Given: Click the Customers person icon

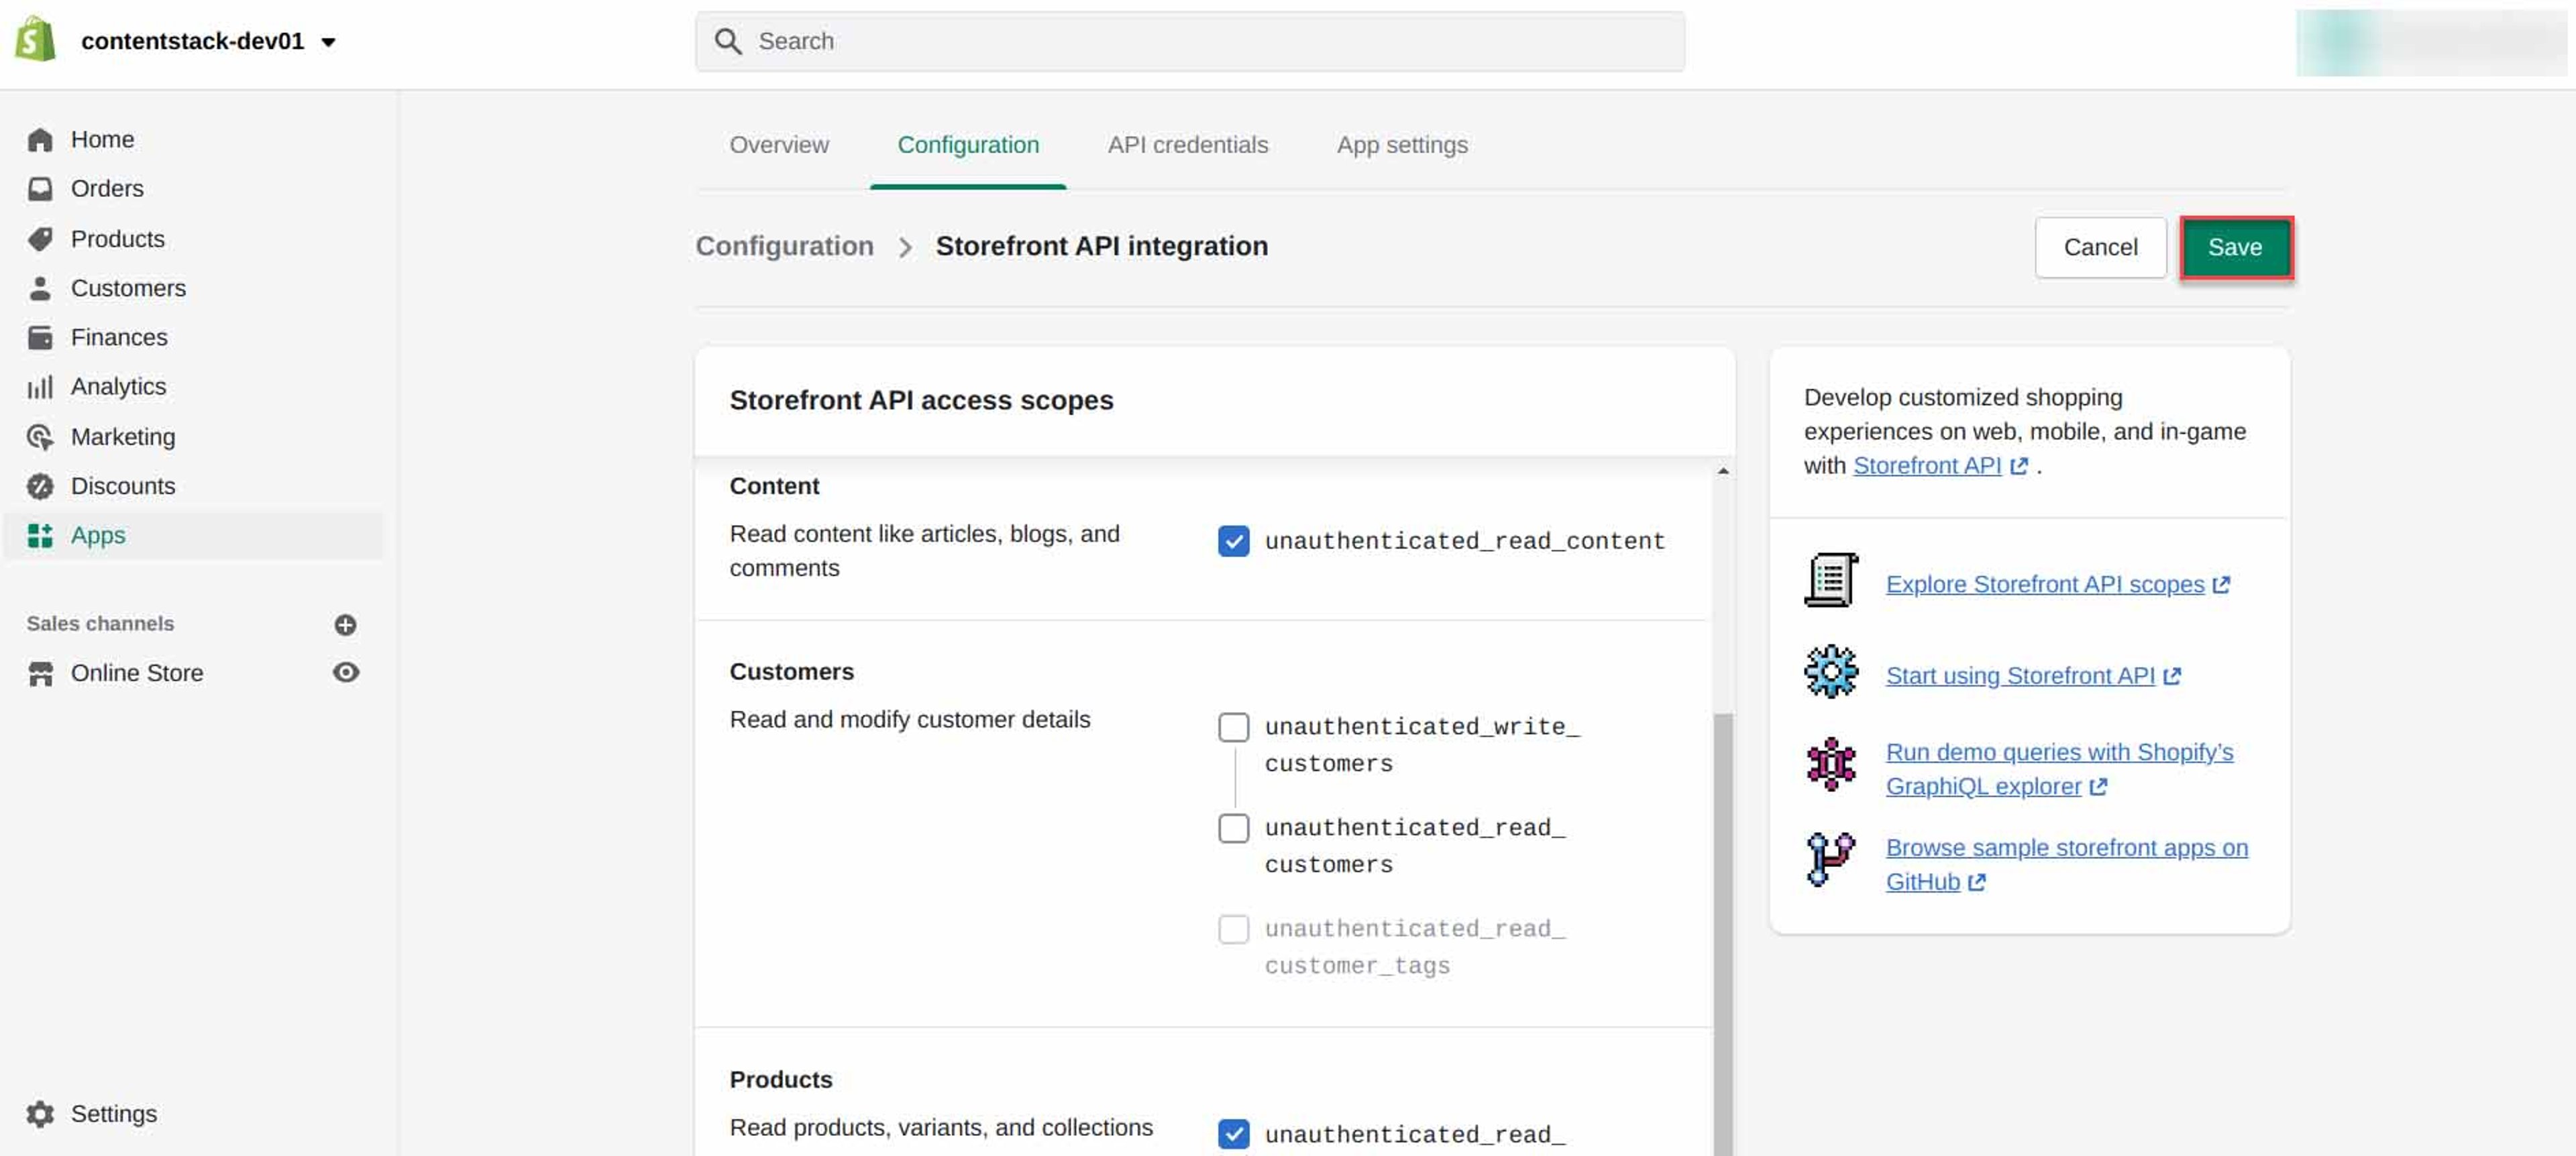Looking at the screenshot, I should 40,288.
